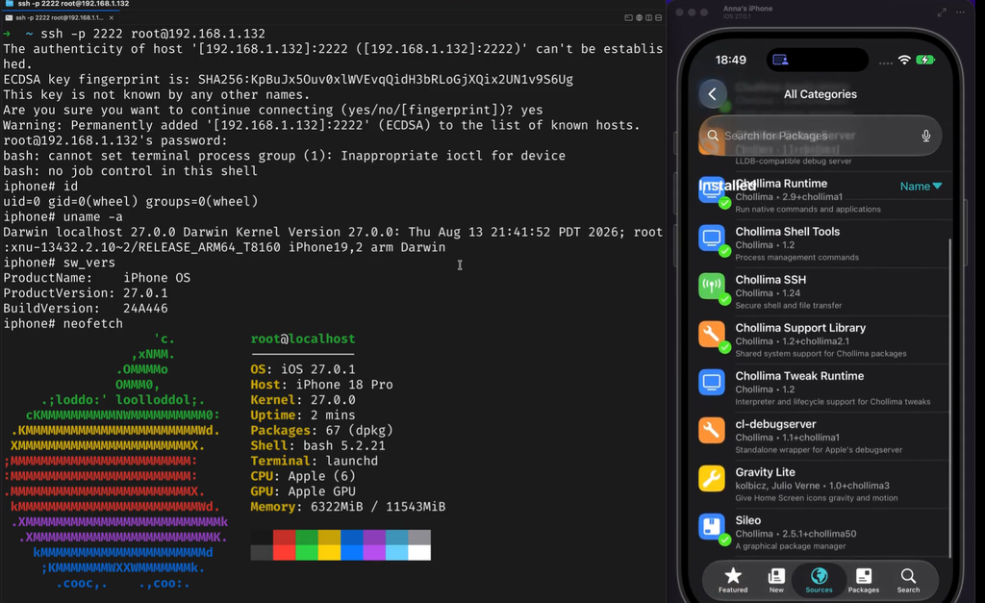Image resolution: width=985 pixels, height=603 pixels.
Task: Click the Shell: bash 5.2.21 line
Action: pyautogui.click(x=317, y=446)
